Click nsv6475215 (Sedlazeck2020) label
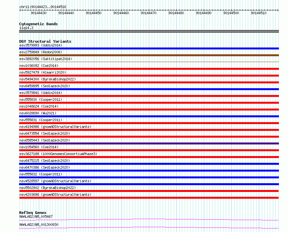288x232 pixels. [45, 161]
